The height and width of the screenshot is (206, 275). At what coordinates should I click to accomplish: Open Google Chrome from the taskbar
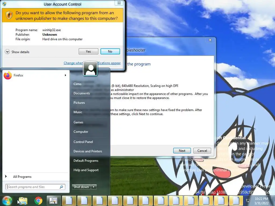[x=38, y=201]
